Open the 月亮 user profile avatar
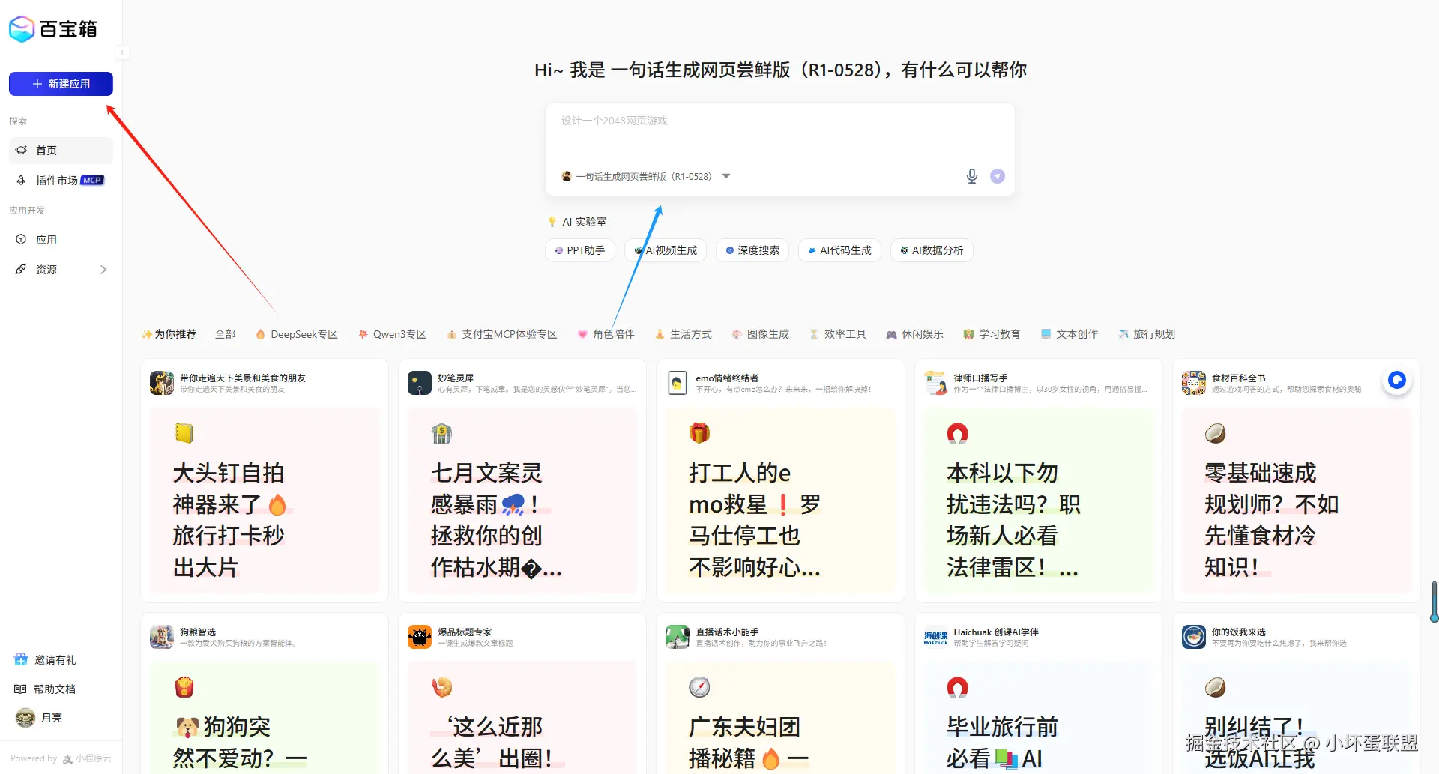Image resolution: width=1439 pixels, height=774 pixels. (25, 718)
